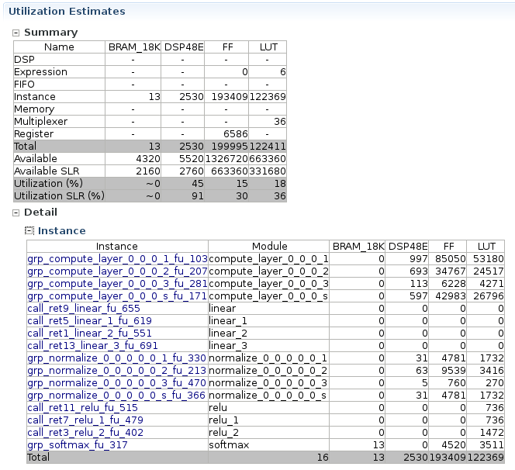Click FF value 85050 in first instance row
Image resolution: width=515 pixels, height=470 pixels.
pos(451,259)
